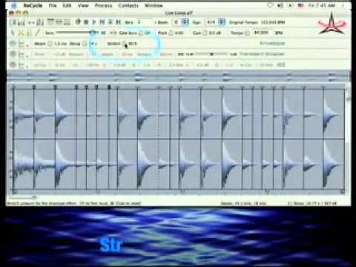This screenshot has height=267, width=356.
Task: Open the Apple menu
Action: pos(14,5)
